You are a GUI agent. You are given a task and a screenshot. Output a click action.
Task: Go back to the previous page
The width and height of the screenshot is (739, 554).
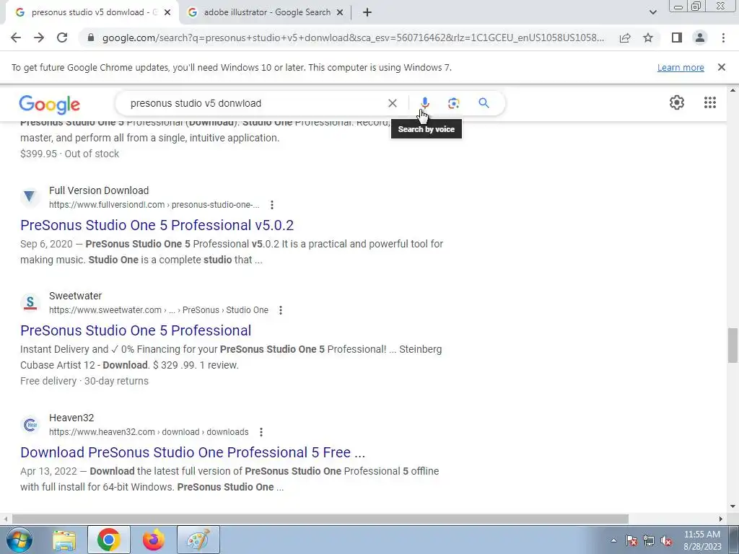click(x=16, y=38)
